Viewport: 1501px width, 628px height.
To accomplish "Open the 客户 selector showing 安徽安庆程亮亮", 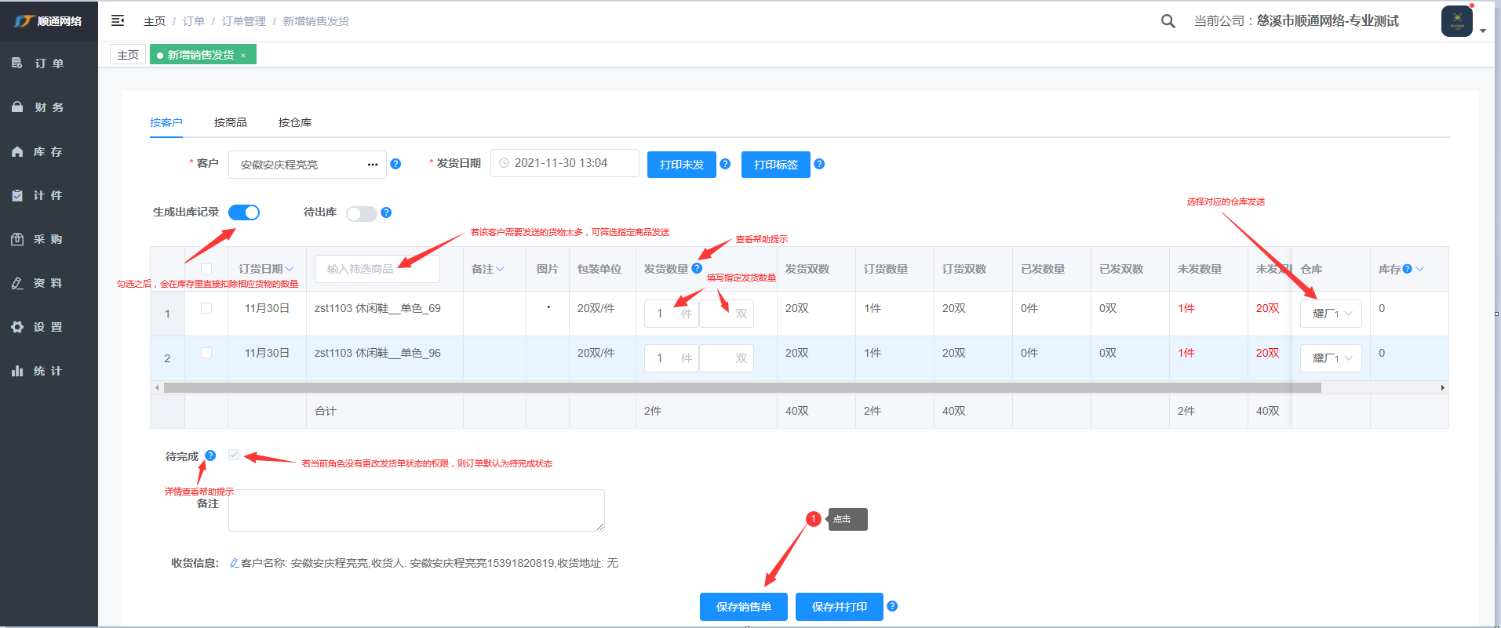I will click(307, 165).
